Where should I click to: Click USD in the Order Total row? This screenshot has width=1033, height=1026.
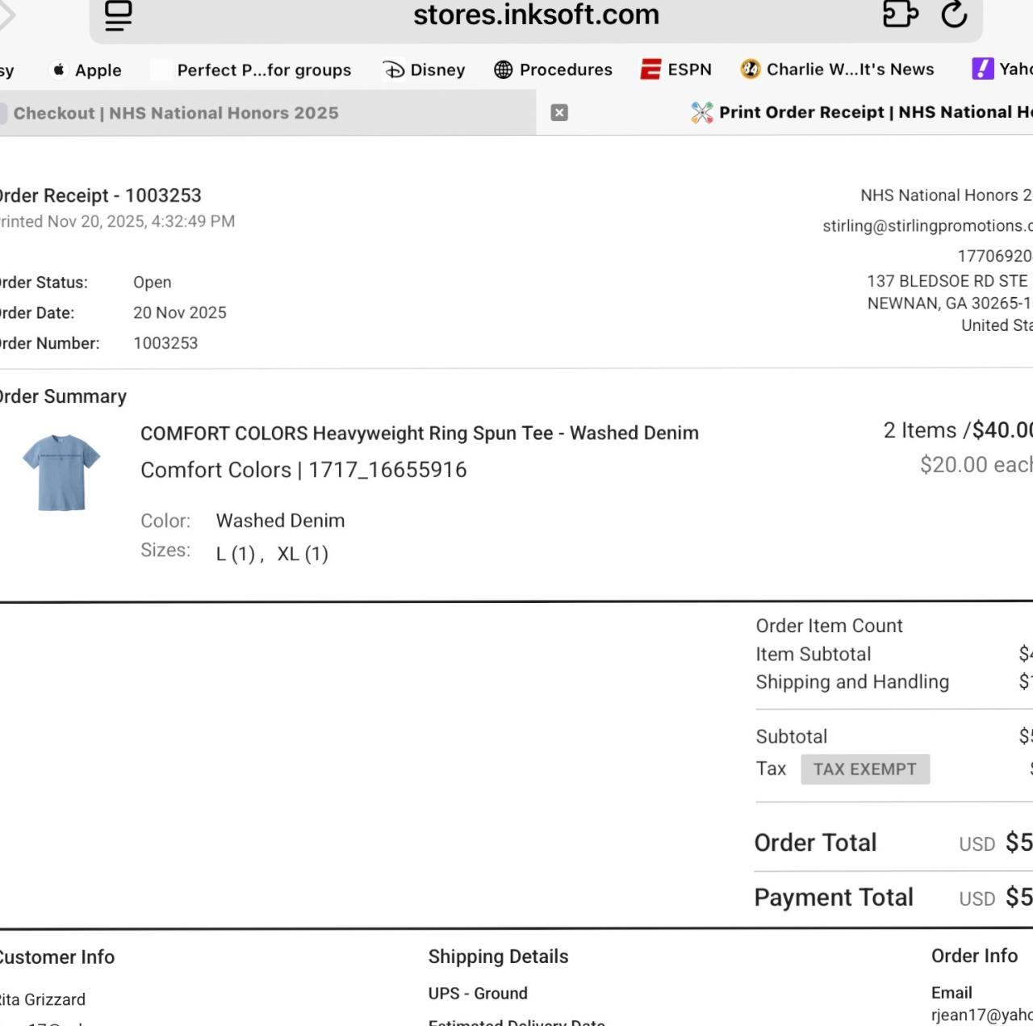977,844
